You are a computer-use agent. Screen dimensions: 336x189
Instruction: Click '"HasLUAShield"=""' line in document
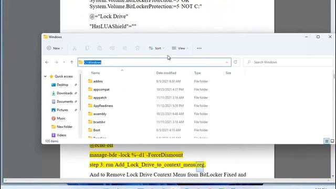pos(113,26)
